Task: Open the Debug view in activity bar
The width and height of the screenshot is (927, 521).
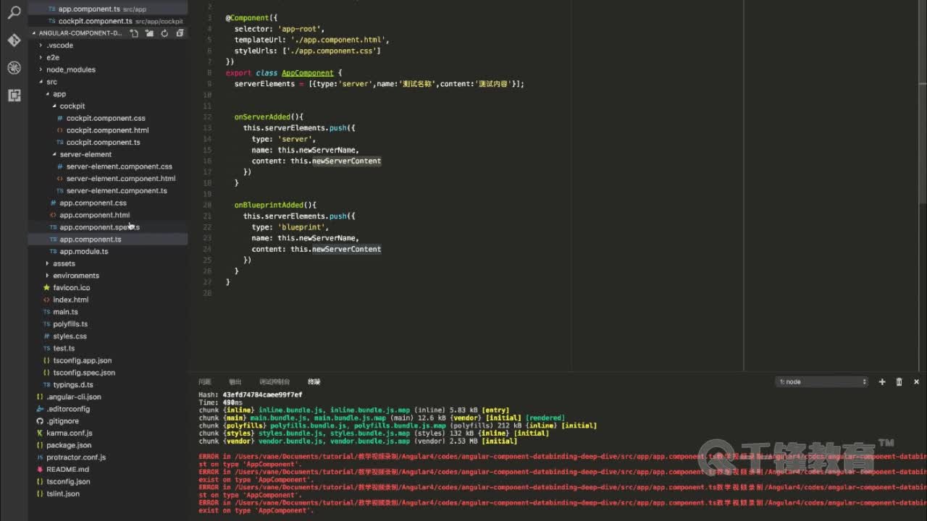Action: 14,67
